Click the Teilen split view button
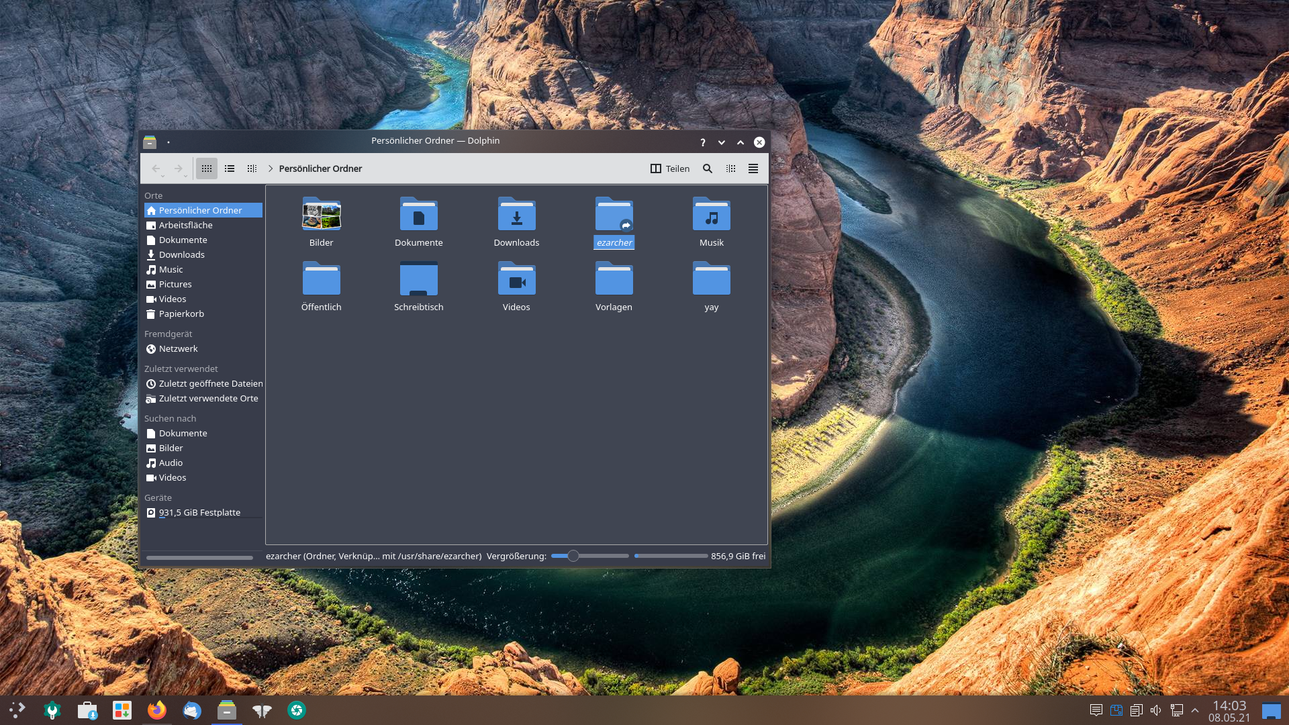This screenshot has width=1289, height=725. tap(670, 168)
